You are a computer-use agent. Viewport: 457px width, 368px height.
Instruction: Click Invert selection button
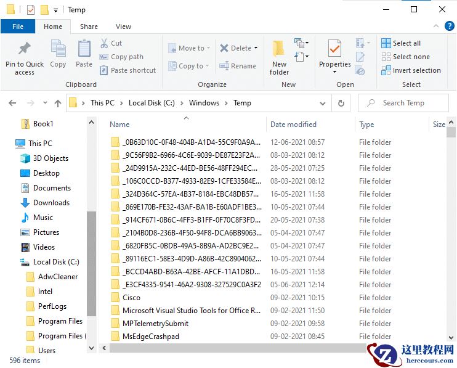[x=411, y=70]
